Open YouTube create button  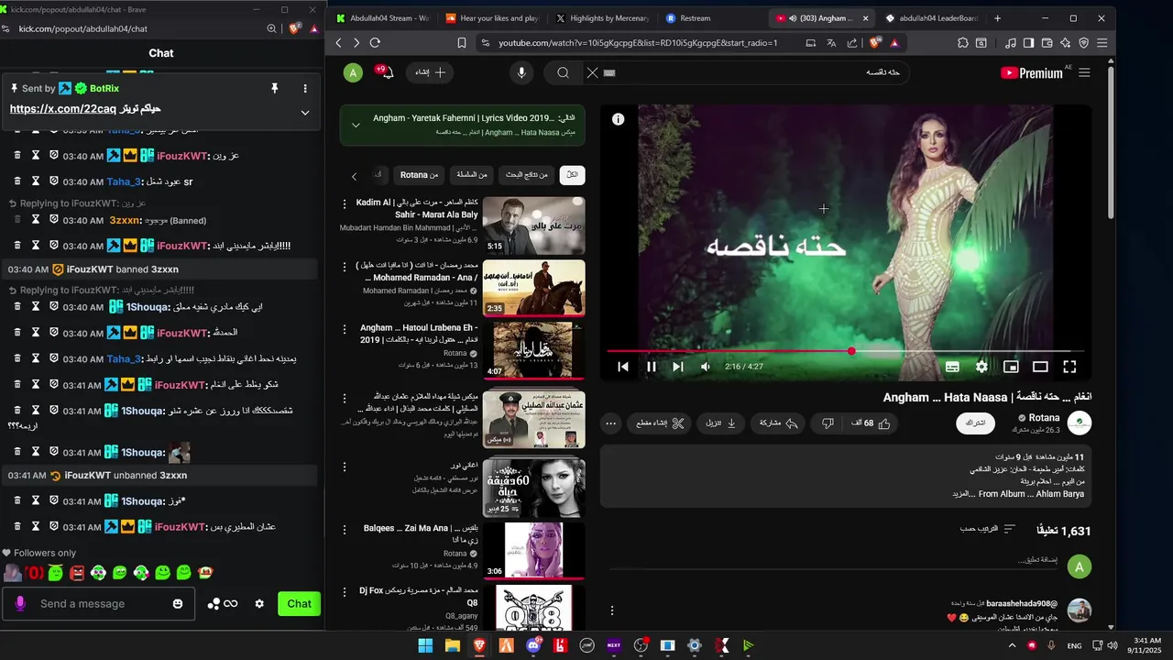point(431,72)
